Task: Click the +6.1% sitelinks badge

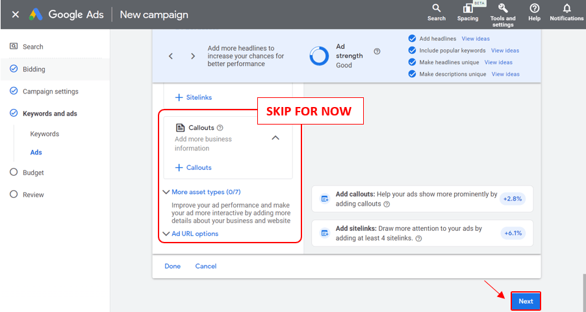Action: point(513,234)
